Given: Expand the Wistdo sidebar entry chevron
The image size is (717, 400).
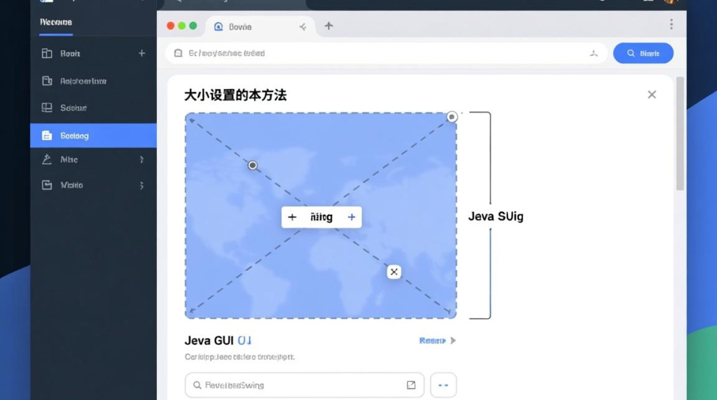Looking at the screenshot, I should pos(141,185).
